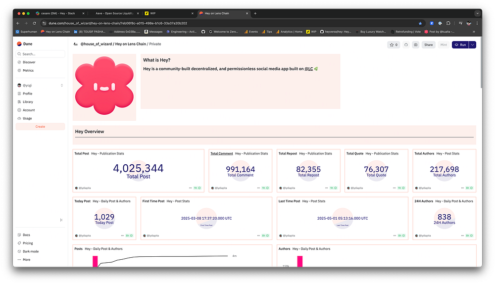Click browser back arrow

[18, 23]
